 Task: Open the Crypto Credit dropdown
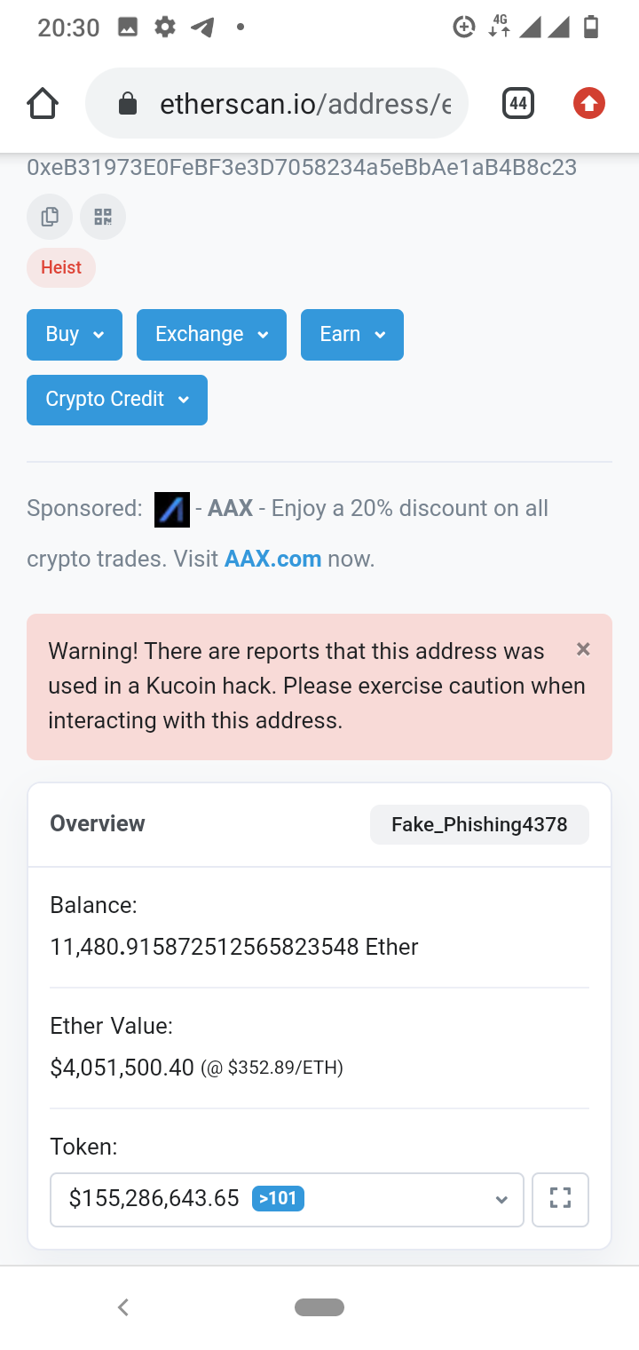(117, 400)
